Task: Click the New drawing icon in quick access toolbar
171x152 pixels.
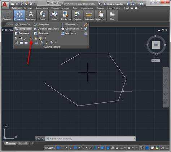Action: click(13, 4)
